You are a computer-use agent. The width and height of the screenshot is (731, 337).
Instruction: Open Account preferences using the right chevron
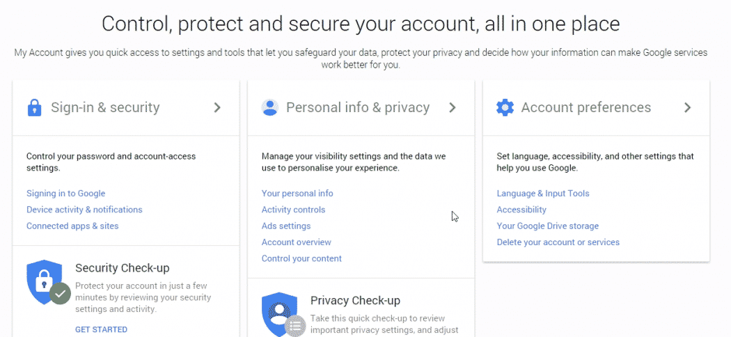point(688,108)
